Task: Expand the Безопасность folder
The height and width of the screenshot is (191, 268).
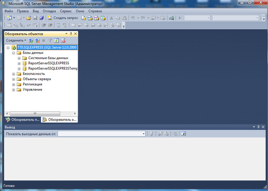Action: 13,74
